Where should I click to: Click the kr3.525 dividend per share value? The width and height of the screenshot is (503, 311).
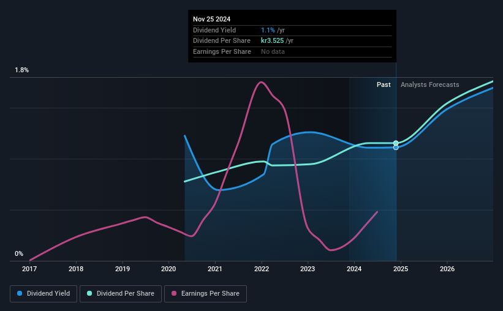click(x=273, y=41)
